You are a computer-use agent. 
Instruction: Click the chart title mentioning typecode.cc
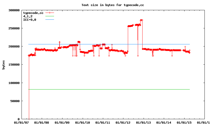click(x=113, y=5)
